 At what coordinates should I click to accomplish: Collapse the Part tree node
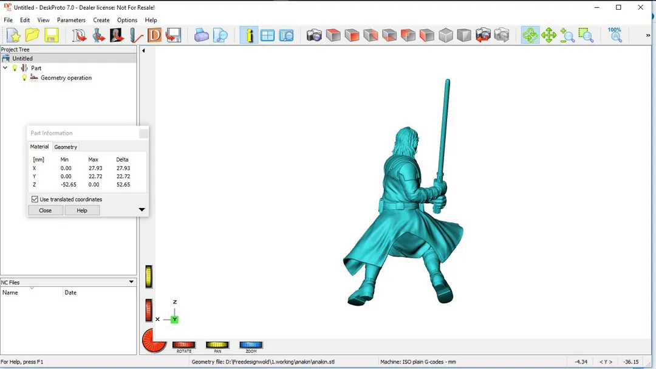pyautogui.click(x=5, y=68)
